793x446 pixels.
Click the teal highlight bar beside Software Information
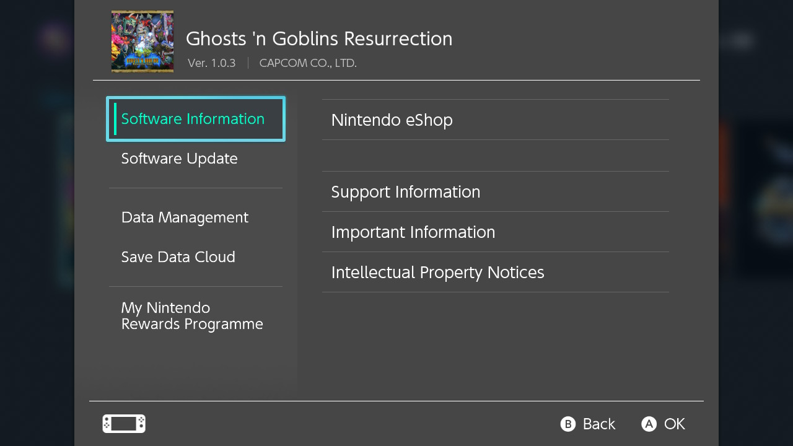(115, 119)
